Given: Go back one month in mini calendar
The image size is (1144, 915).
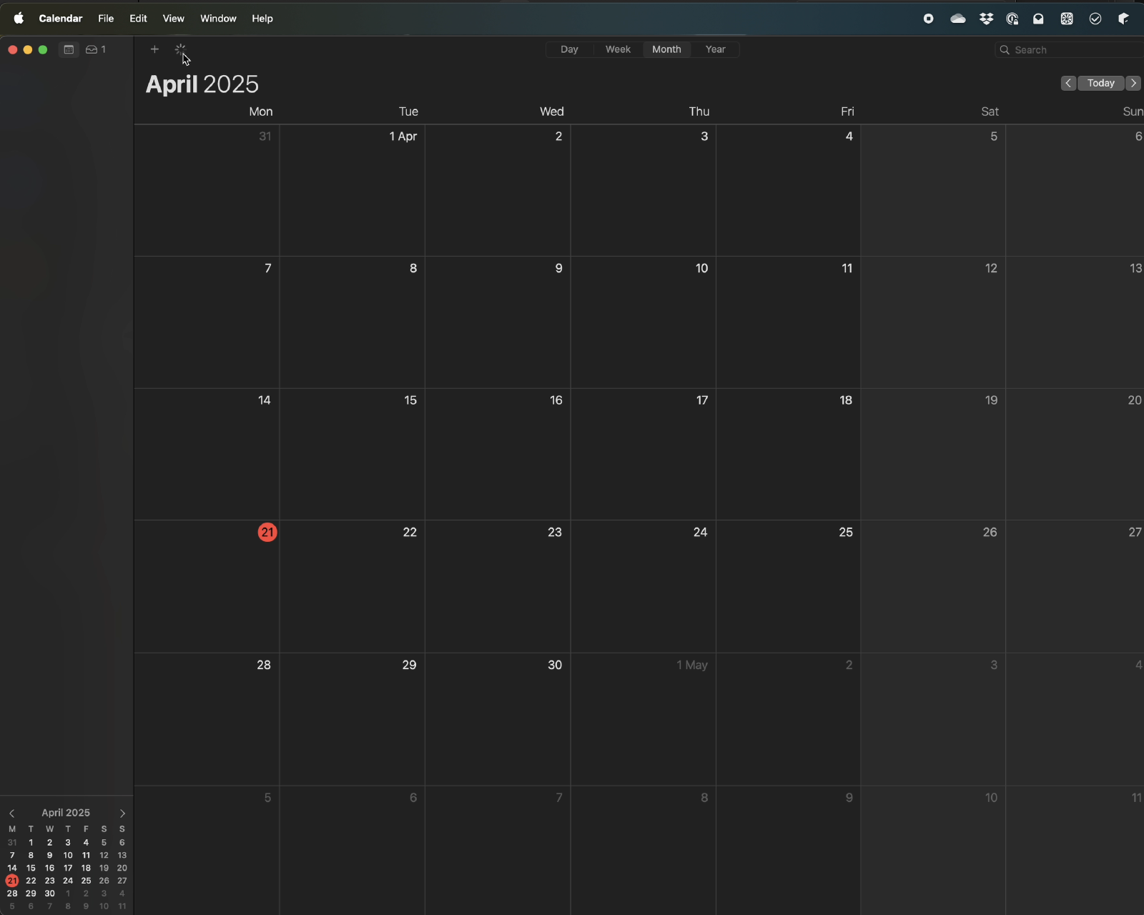Looking at the screenshot, I should [12, 813].
